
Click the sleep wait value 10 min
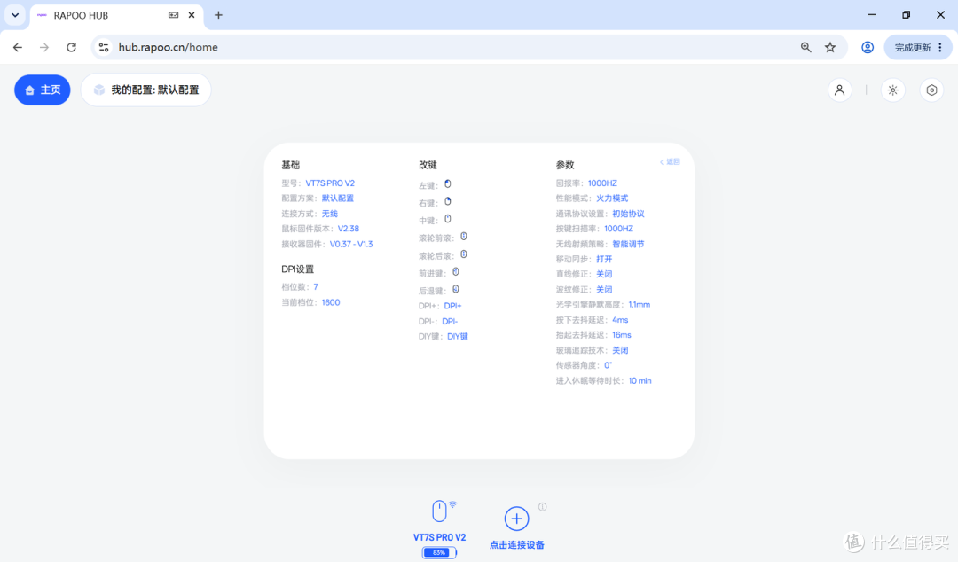point(640,380)
